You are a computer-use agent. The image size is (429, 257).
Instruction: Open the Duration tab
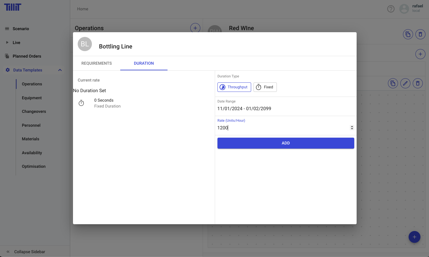pyautogui.click(x=144, y=63)
